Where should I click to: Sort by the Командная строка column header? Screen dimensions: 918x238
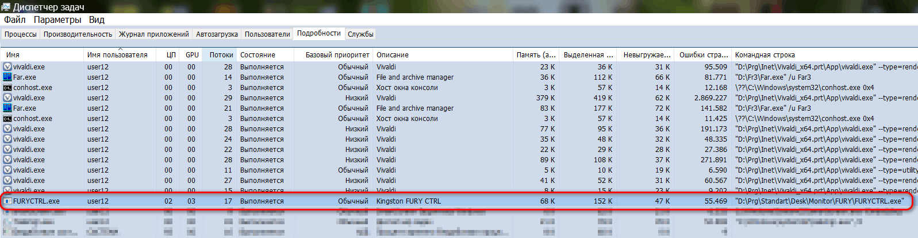click(824, 55)
